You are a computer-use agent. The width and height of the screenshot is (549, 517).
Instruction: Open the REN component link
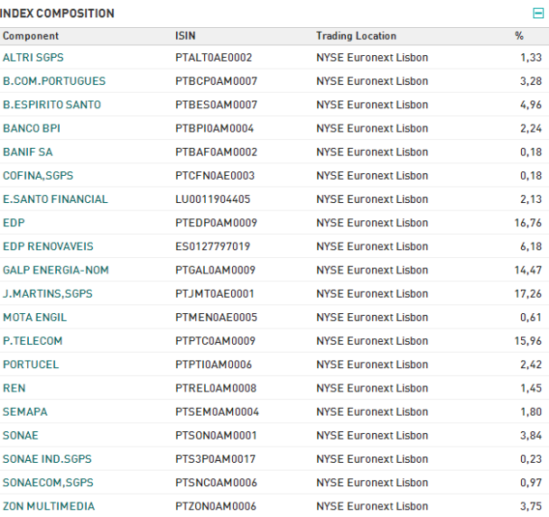click(14, 388)
